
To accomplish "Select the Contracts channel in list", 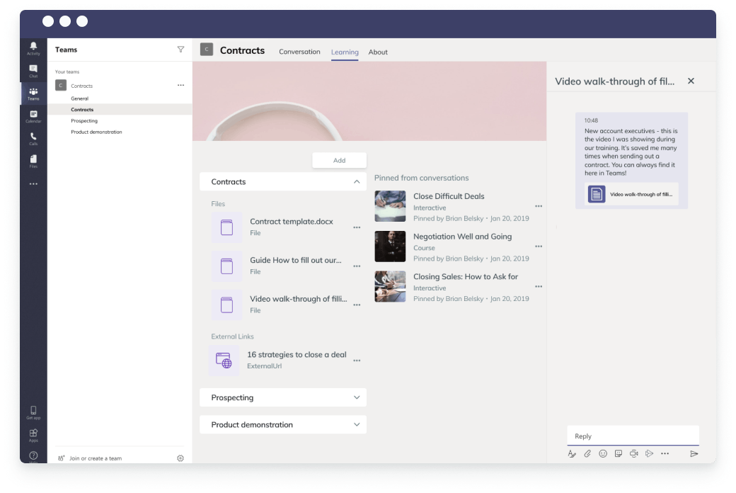I will pyautogui.click(x=82, y=110).
